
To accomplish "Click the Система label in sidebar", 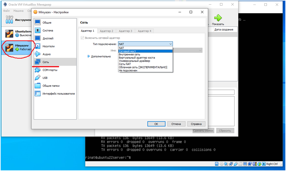I will (x=48, y=30).
